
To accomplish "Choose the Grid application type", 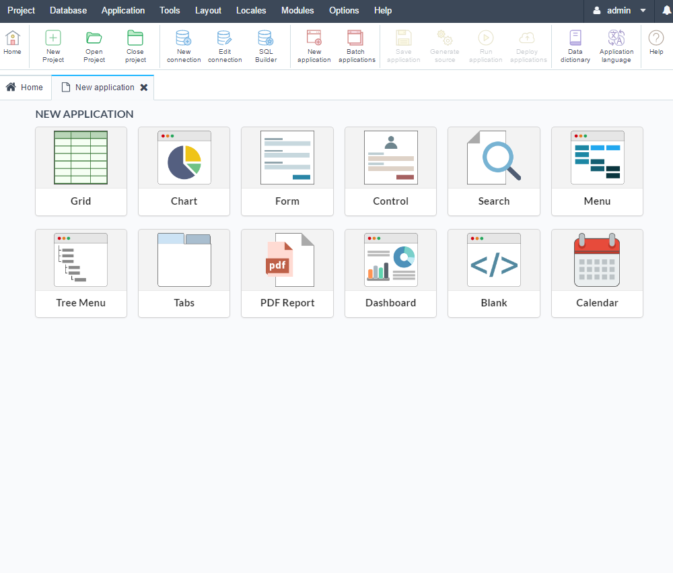I will point(81,171).
